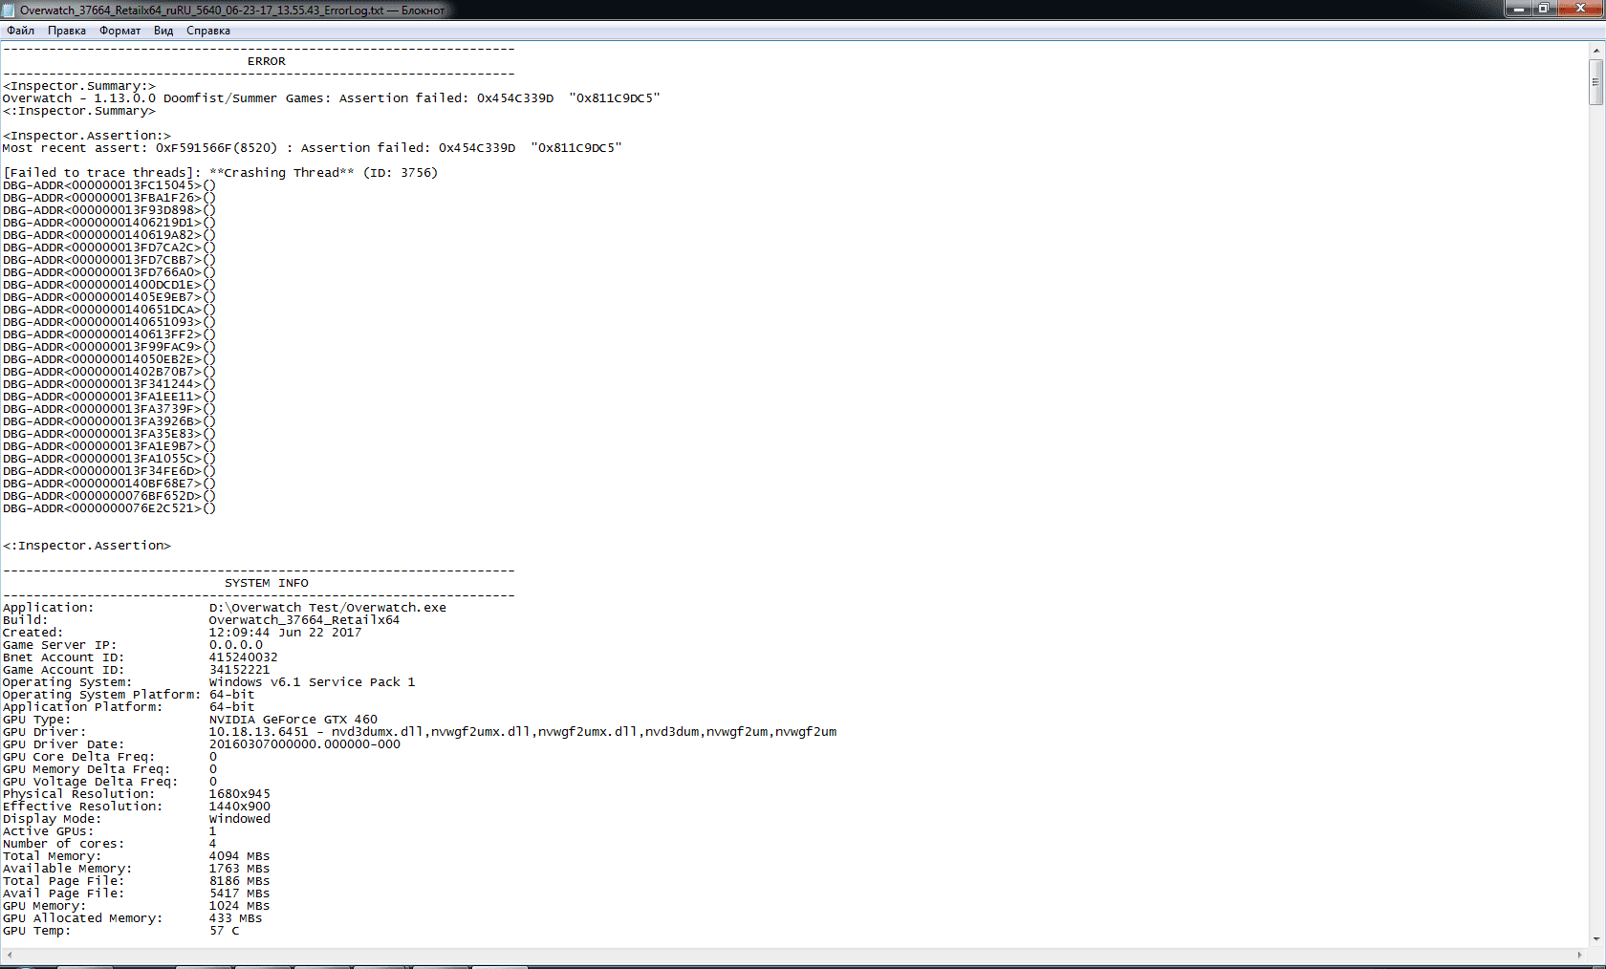
Task: Place the cursor on the SYSTEM INFO heading
Action: click(266, 583)
